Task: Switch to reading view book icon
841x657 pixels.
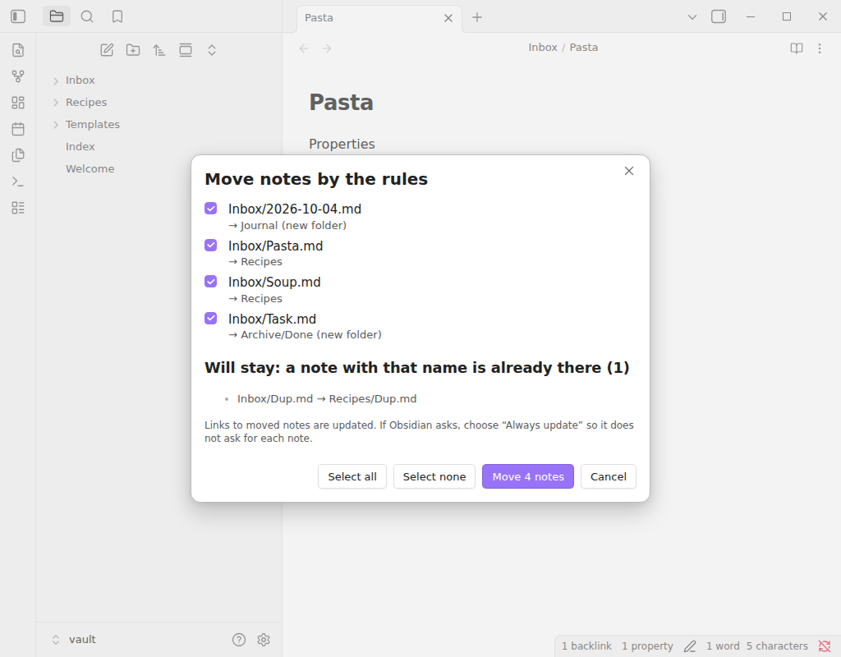Action: pyautogui.click(x=797, y=48)
